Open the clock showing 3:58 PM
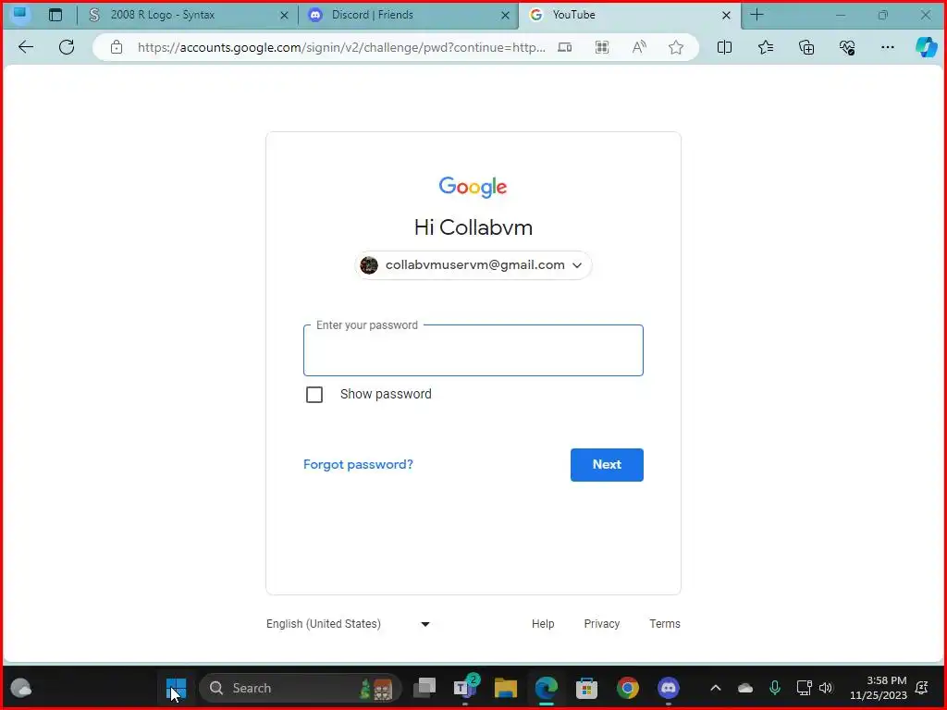The height and width of the screenshot is (710, 947). click(x=879, y=688)
